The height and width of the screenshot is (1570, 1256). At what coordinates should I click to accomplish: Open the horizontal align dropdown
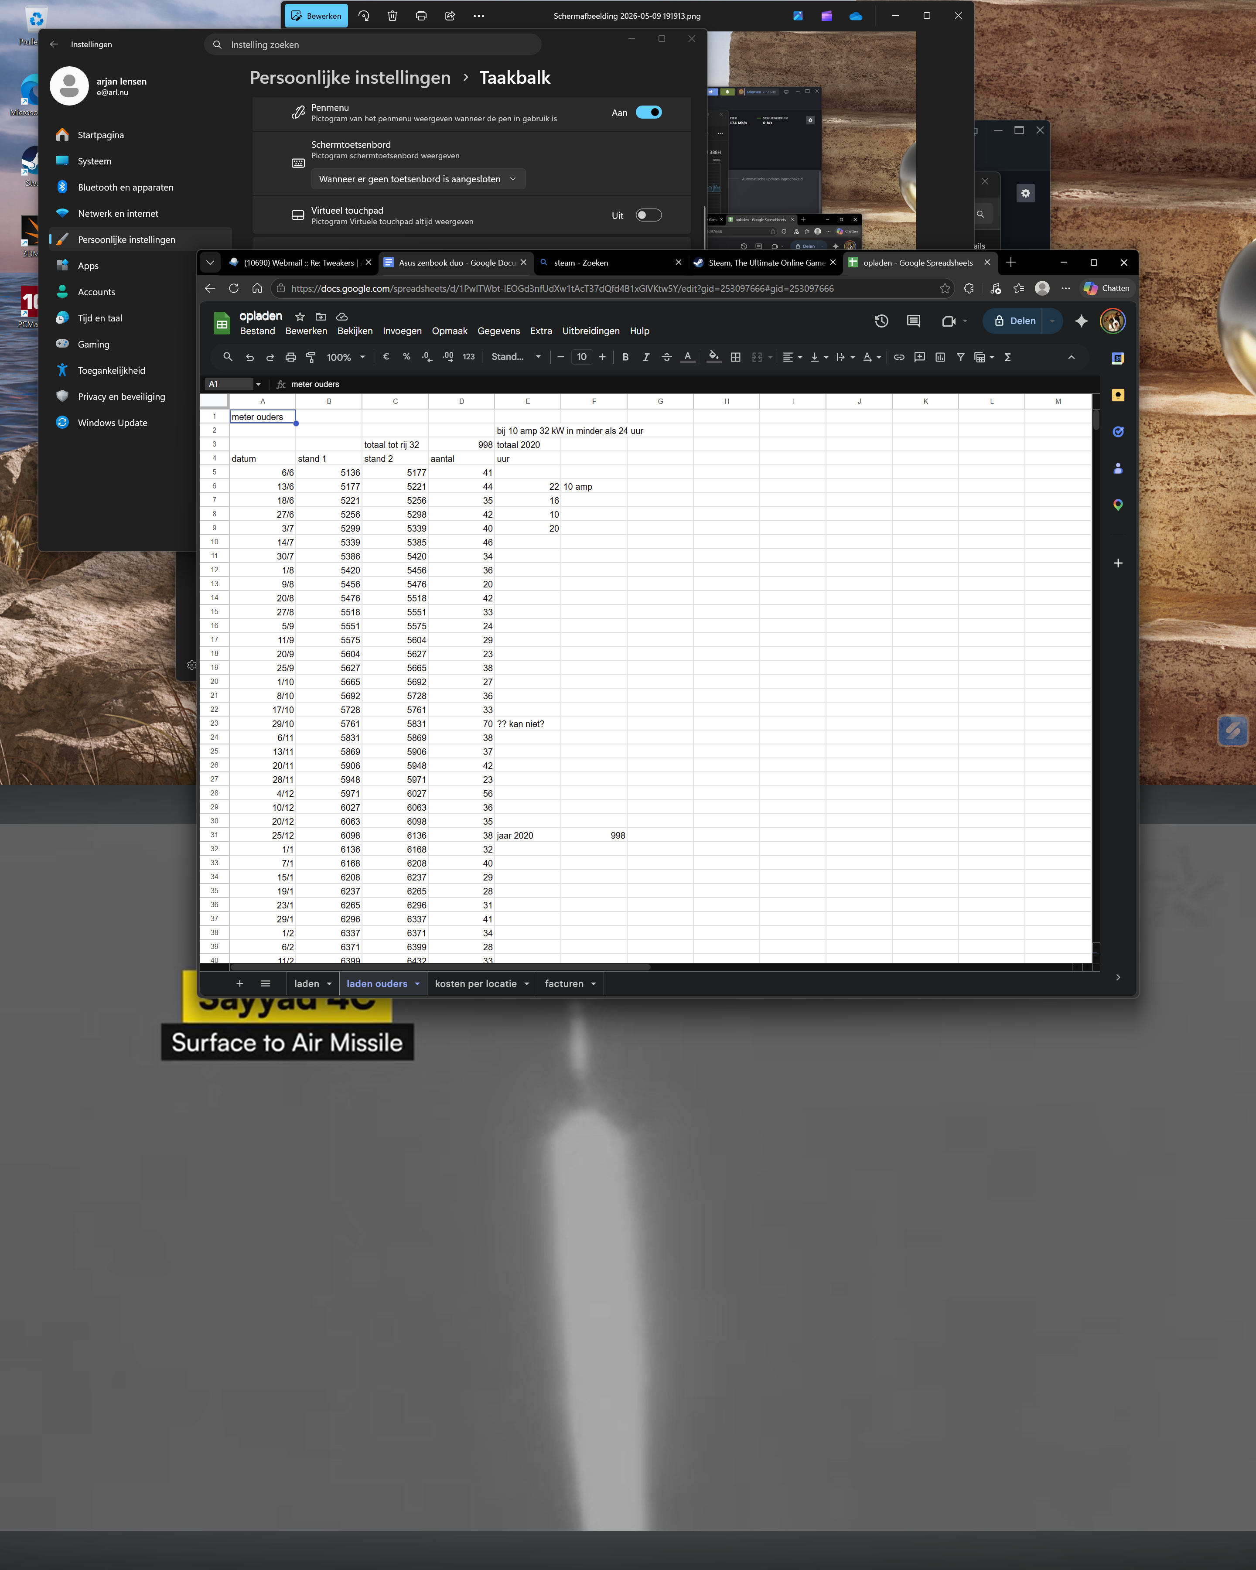[x=792, y=357]
